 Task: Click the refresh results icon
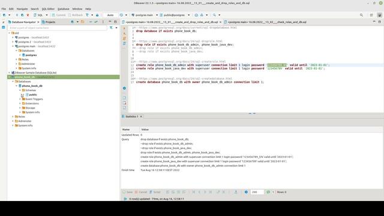pos(268,192)
